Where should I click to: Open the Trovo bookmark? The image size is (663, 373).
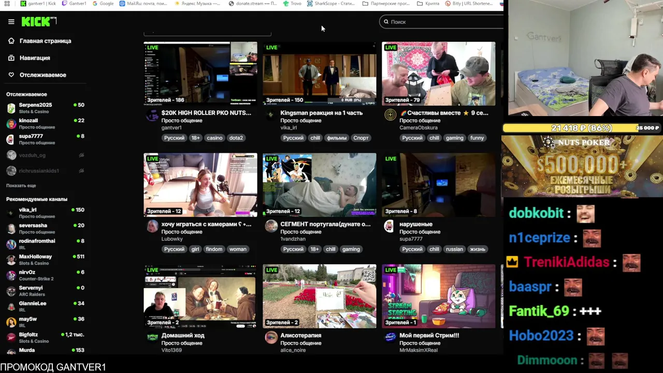click(x=293, y=4)
